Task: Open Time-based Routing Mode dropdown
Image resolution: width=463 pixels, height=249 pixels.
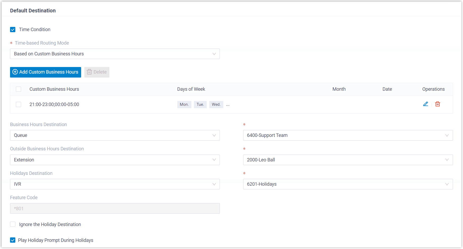Action: [x=115, y=54]
